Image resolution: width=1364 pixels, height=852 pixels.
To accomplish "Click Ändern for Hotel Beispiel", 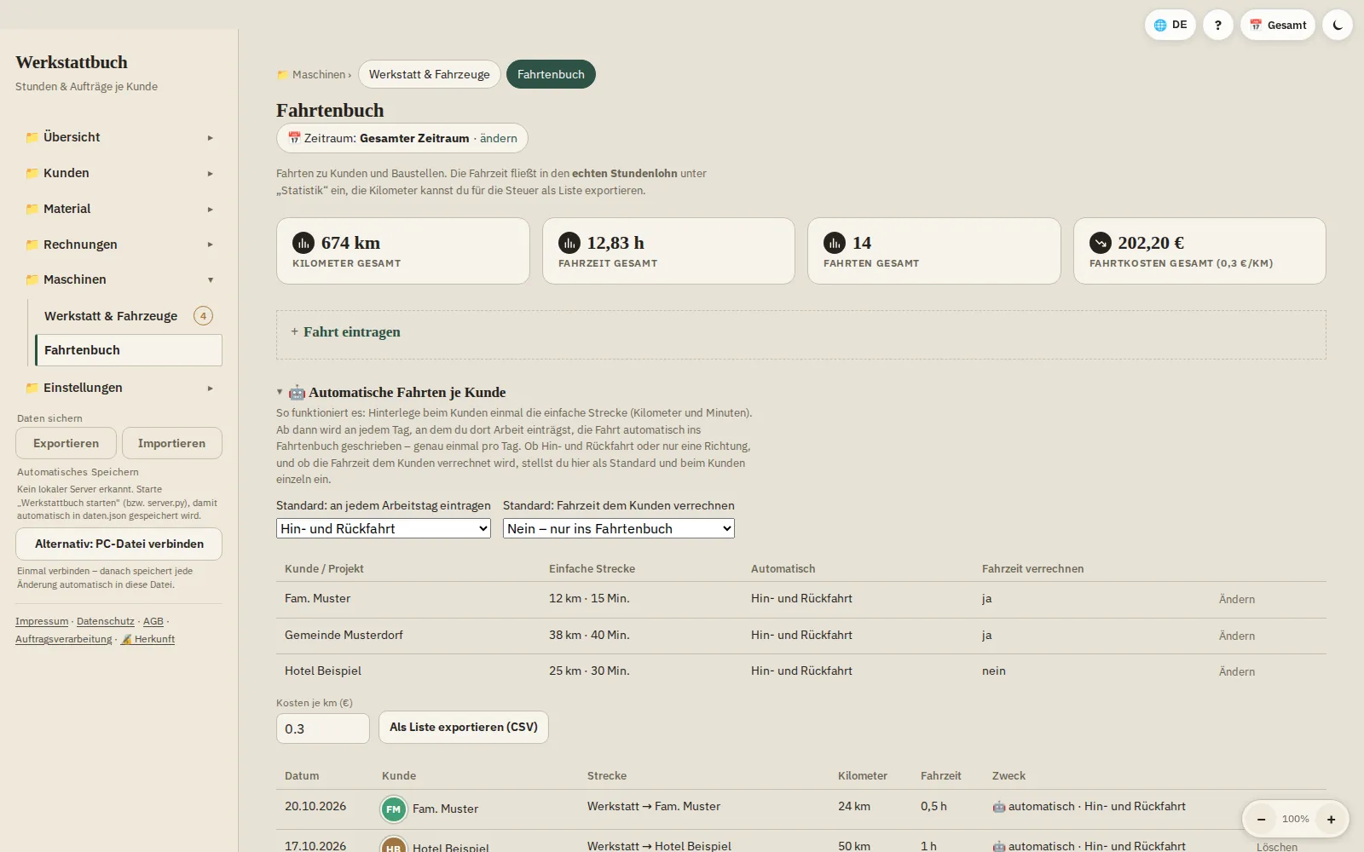I will (1237, 671).
